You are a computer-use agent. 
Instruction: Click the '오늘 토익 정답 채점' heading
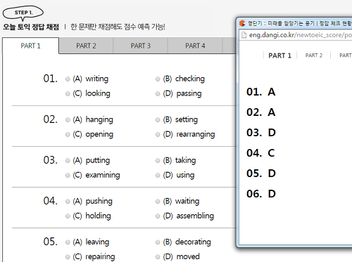coord(31,27)
